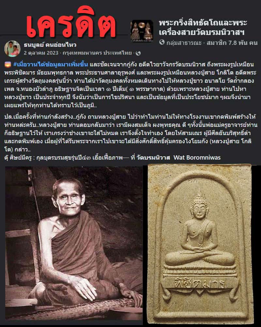The height and width of the screenshot is (327, 261).
Task: Open hashtag #เมื่อวานได้ข้อมูลมาเพิ่มขึ้น
Action: [51, 64]
